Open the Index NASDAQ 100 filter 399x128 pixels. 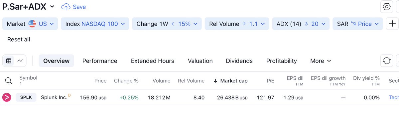click(95, 24)
